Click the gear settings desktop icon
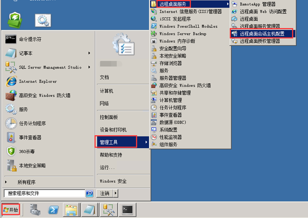The width and height of the screenshot is (308, 218). pos(43,20)
